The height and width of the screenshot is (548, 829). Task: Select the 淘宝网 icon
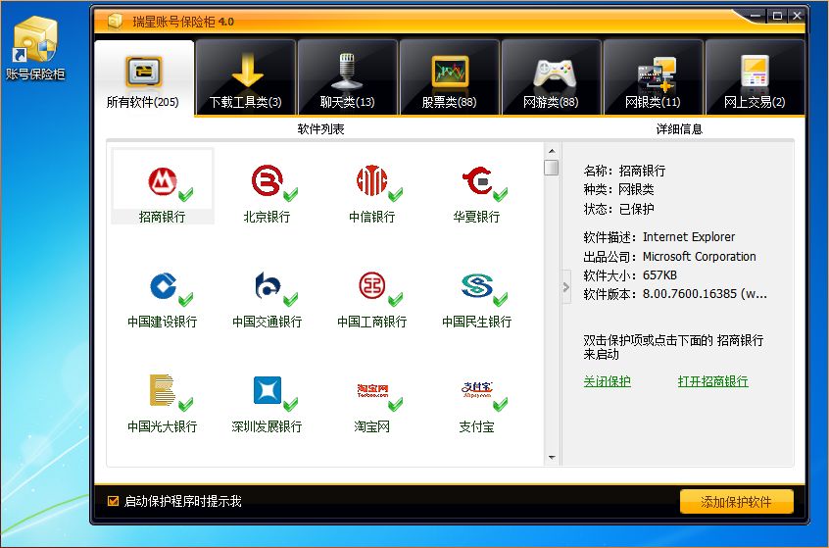pyautogui.click(x=372, y=391)
